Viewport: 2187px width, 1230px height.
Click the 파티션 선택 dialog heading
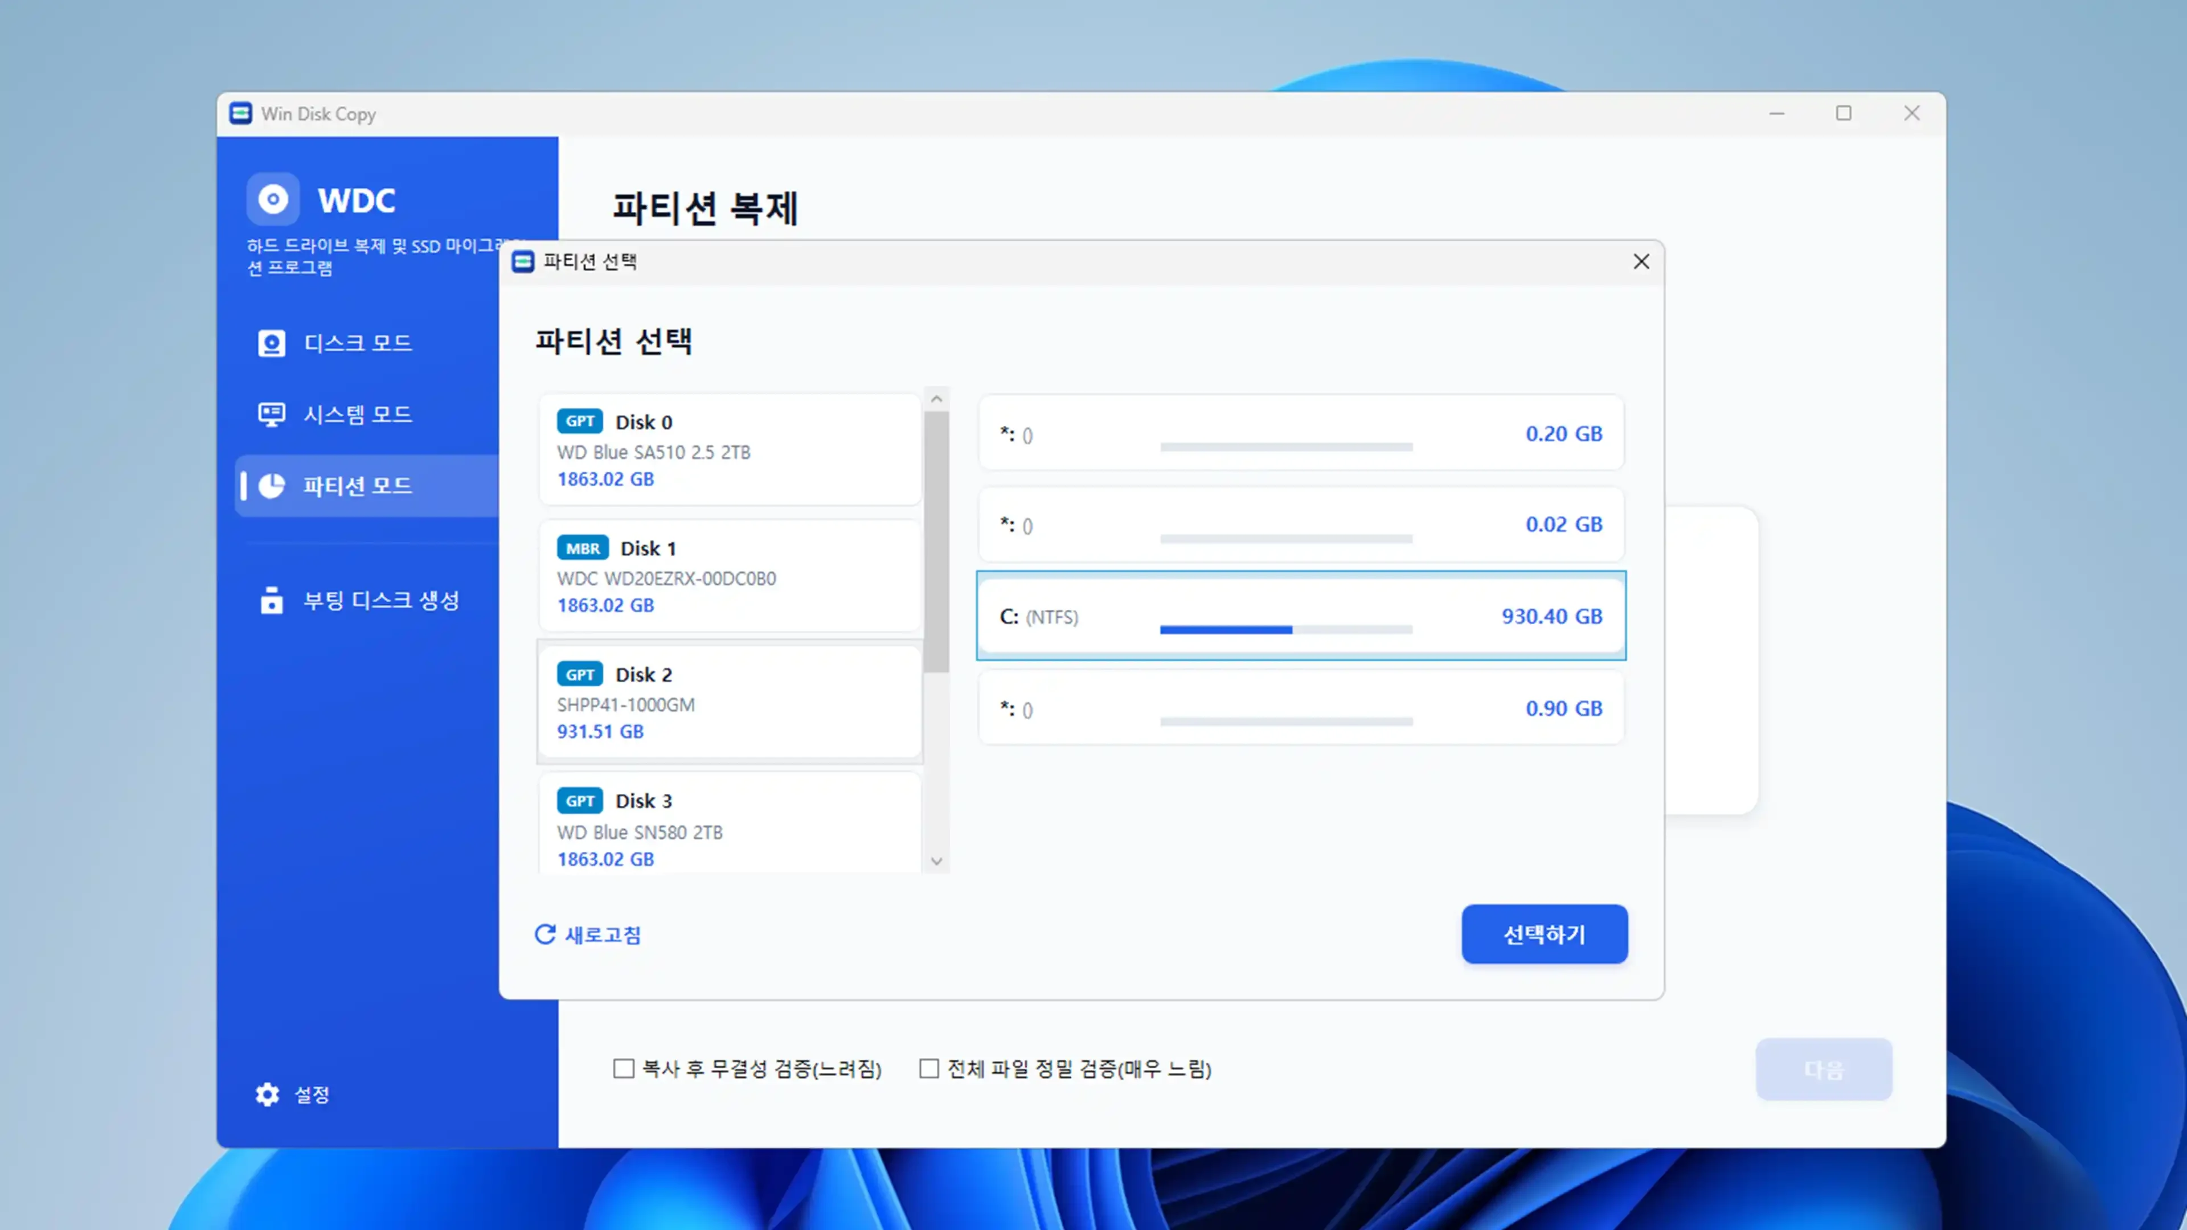[614, 341]
